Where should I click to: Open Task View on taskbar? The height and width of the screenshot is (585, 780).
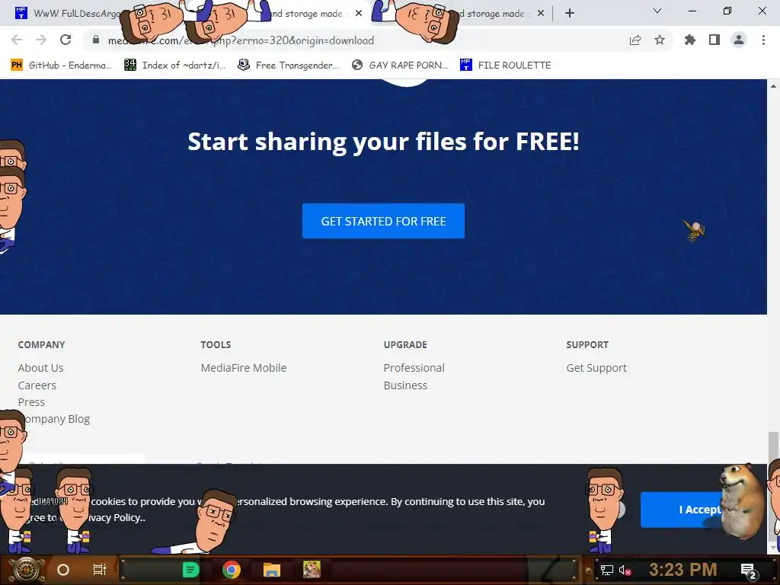click(100, 570)
